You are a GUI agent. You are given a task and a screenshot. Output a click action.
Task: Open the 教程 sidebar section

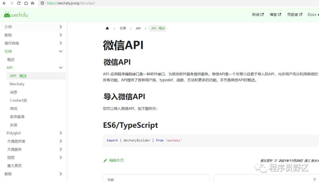(8, 35)
